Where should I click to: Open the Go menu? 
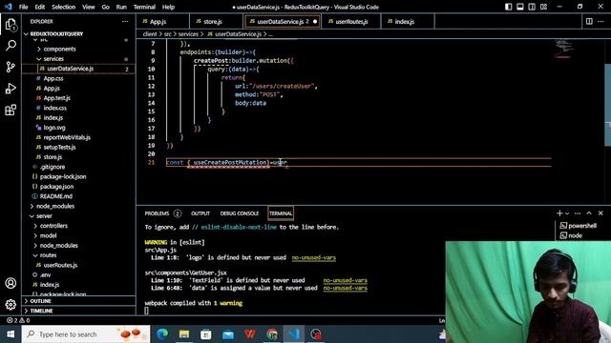tap(106, 7)
